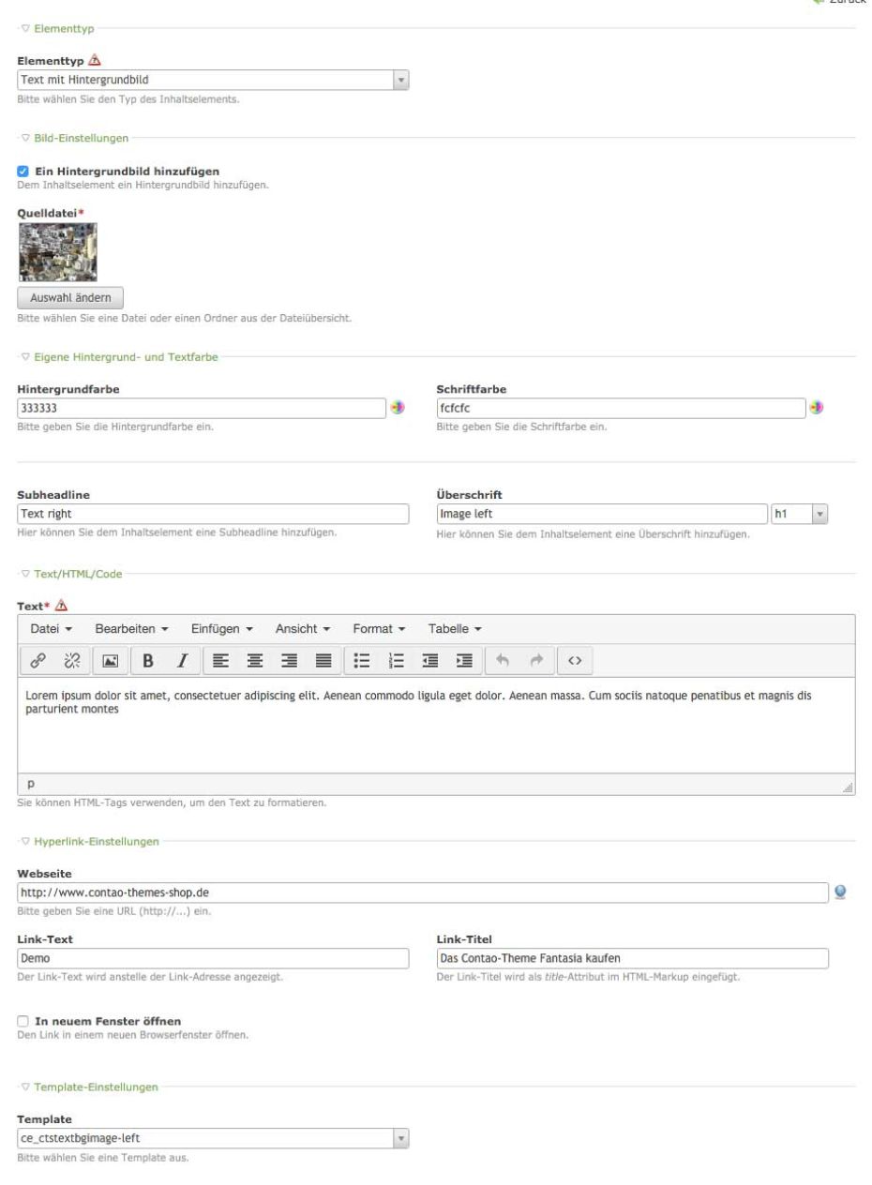Click the insert image toolbar icon

click(x=110, y=661)
